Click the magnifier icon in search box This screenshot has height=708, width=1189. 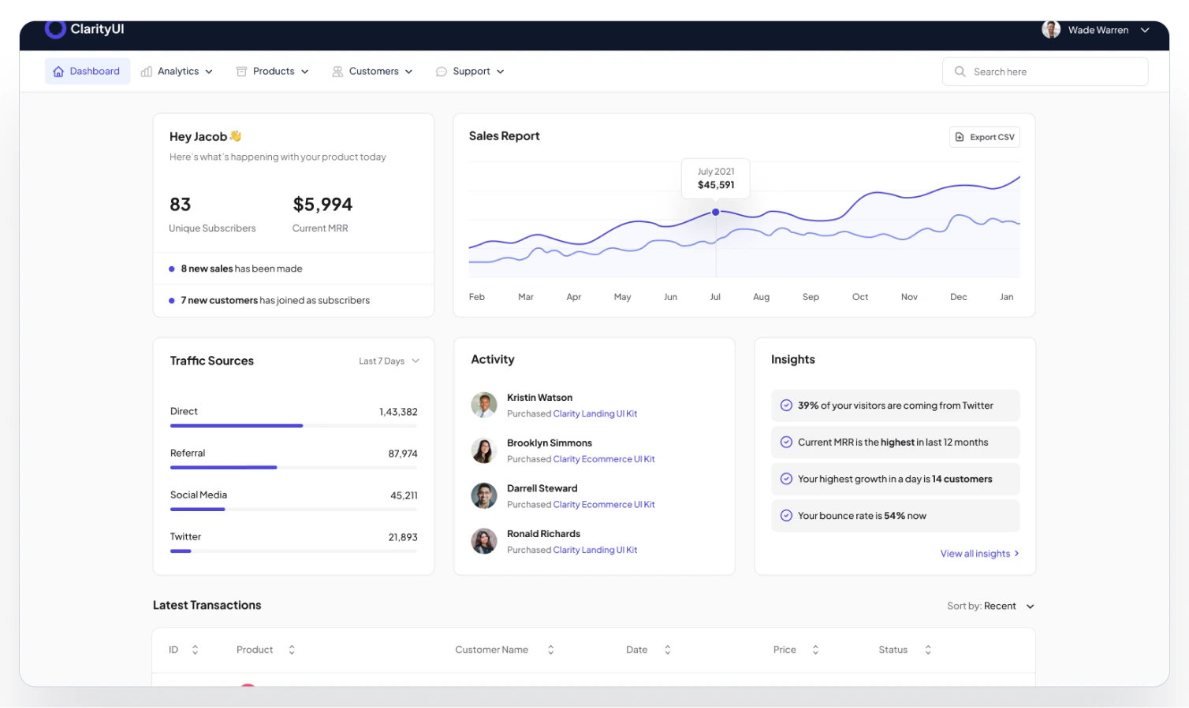point(960,72)
